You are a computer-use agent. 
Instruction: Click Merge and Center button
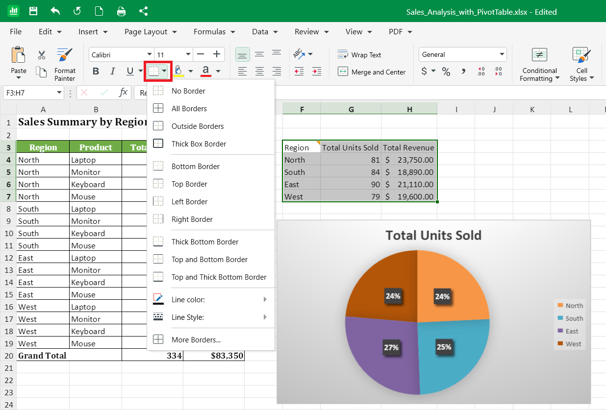point(372,72)
